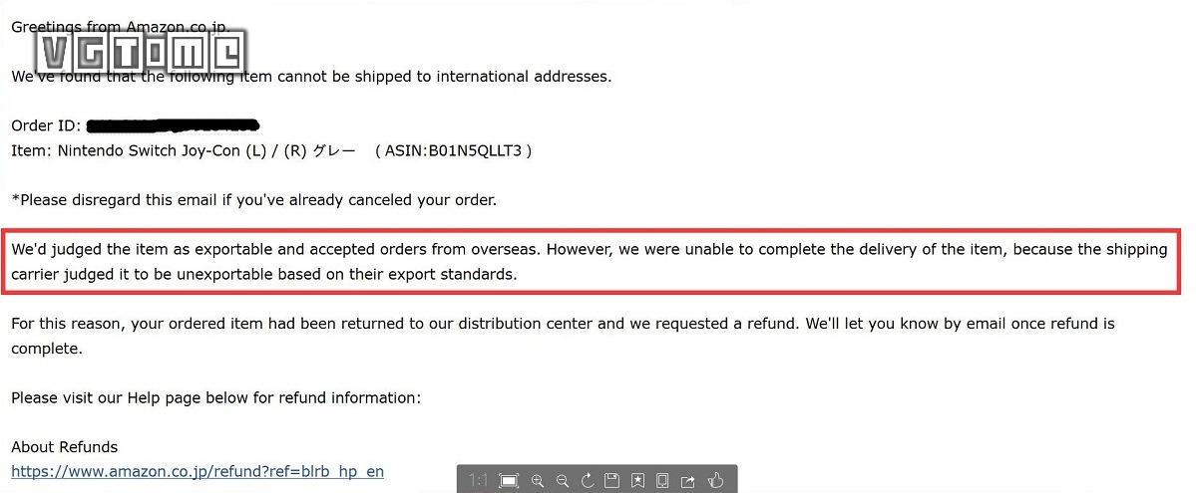Zoom out using the magnifier minus icon
1196x493 pixels.
pyautogui.click(x=563, y=481)
